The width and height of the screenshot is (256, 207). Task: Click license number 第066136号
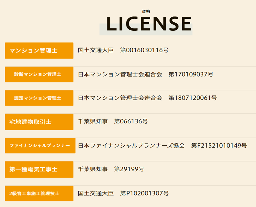point(131,121)
